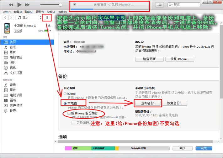Select the iCloud radio button
The image size is (223, 158).
pyautogui.click(x=65, y=94)
